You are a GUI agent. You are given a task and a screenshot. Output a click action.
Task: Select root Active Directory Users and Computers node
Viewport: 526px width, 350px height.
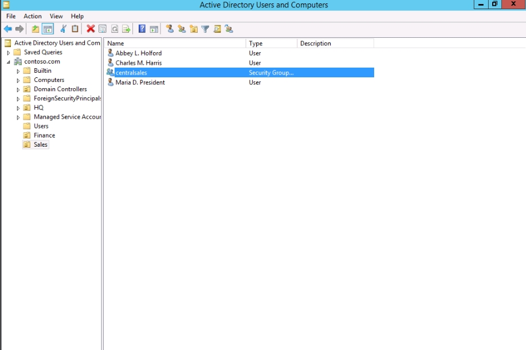(x=57, y=43)
